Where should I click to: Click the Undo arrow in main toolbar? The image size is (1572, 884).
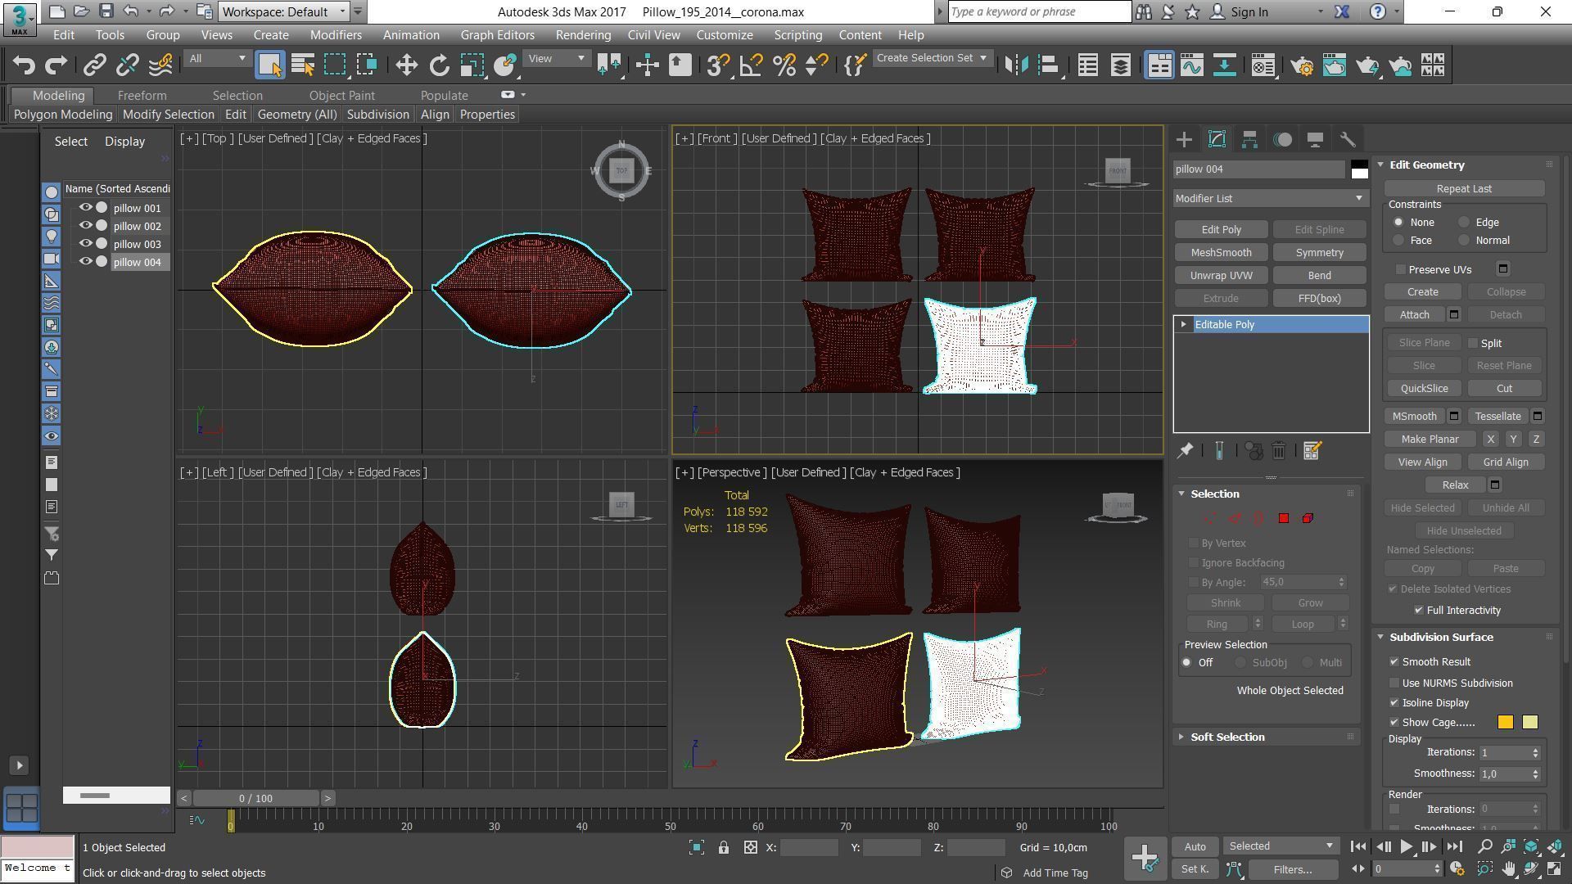click(24, 65)
